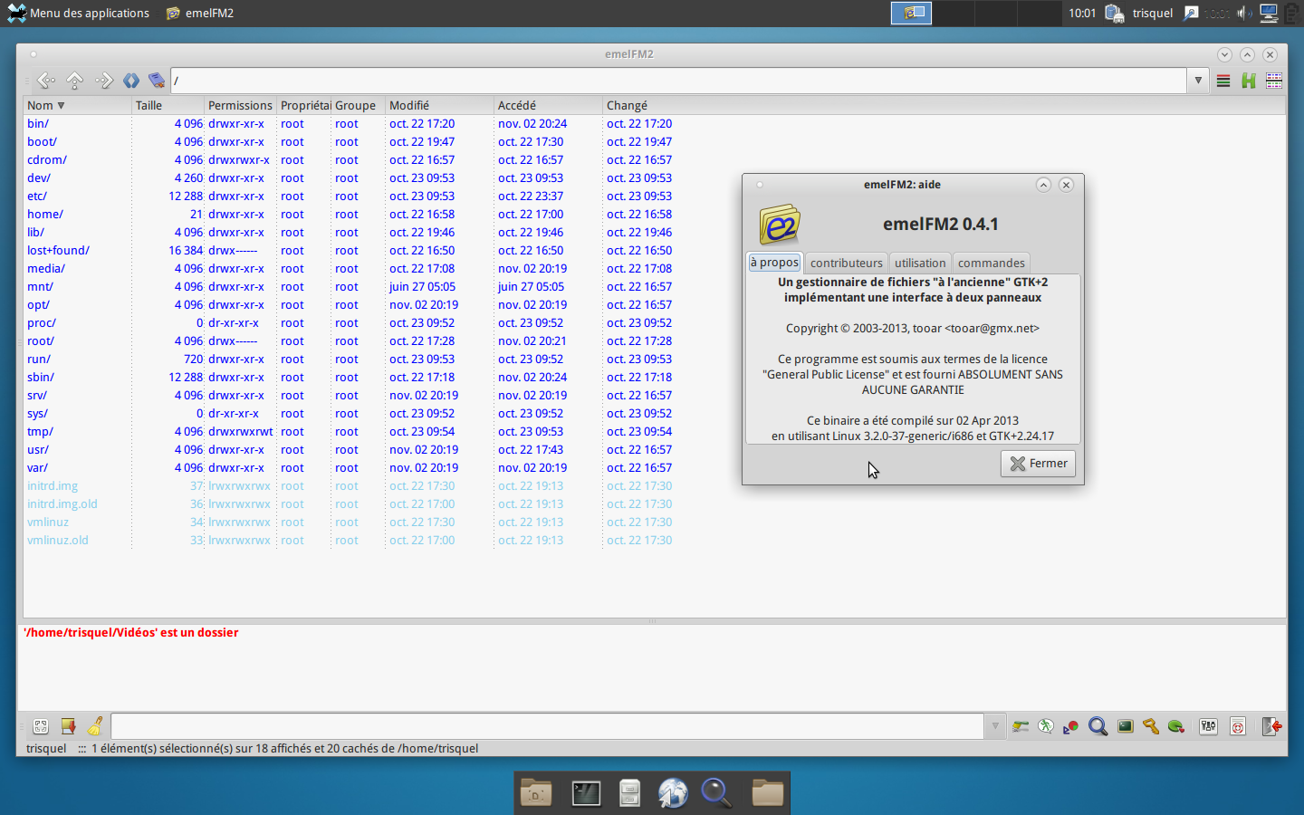
Task: Select the à propos tab
Action: coord(774,263)
